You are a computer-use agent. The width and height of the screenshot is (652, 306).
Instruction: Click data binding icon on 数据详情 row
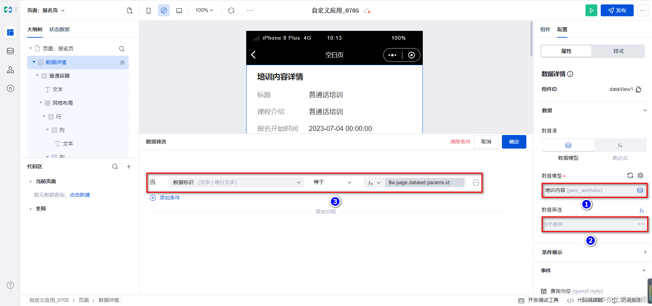(122, 62)
